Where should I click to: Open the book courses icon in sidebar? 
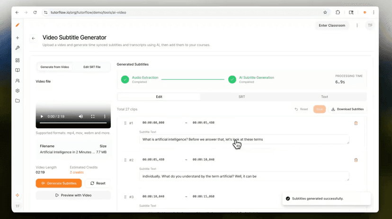[18, 70]
